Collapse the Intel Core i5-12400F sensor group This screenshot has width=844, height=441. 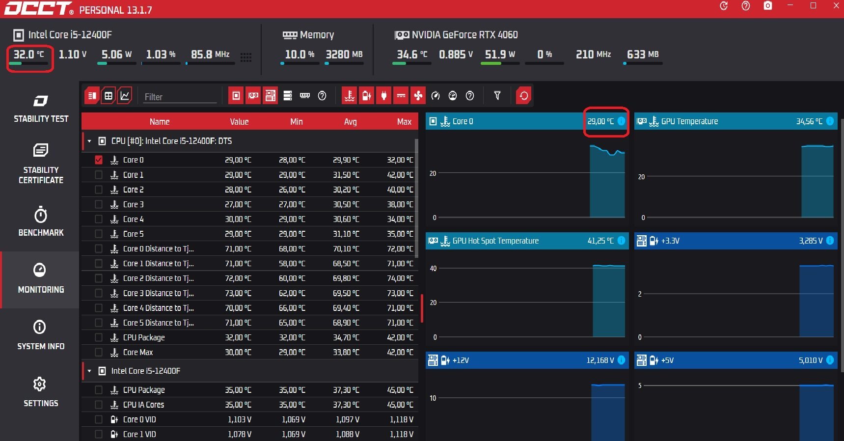(89, 371)
